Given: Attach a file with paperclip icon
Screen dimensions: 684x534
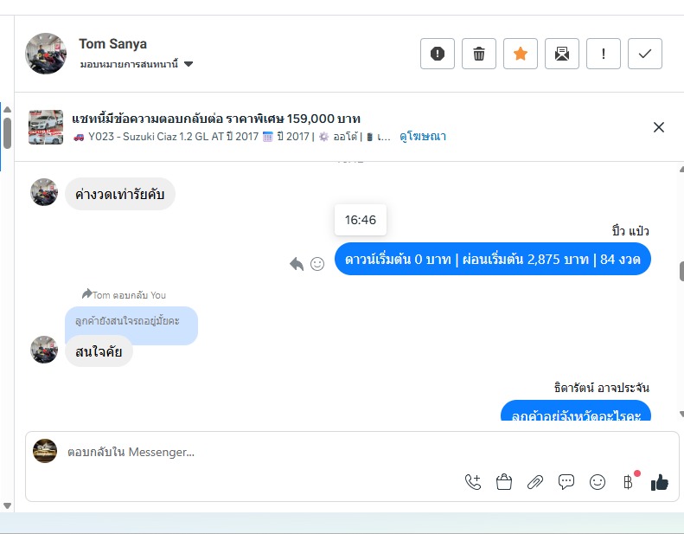Looking at the screenshot, I should click(534, 482).
